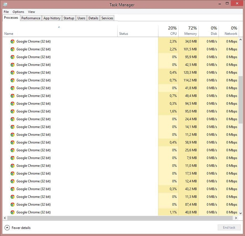Click the Chrome icon in the 7,9 MB row

(12, 158)
